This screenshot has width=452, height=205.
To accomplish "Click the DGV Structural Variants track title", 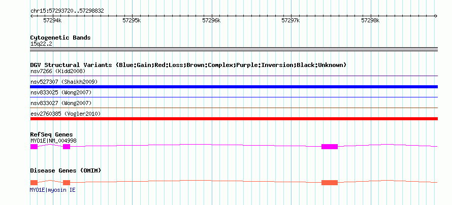I will (188, 65).
